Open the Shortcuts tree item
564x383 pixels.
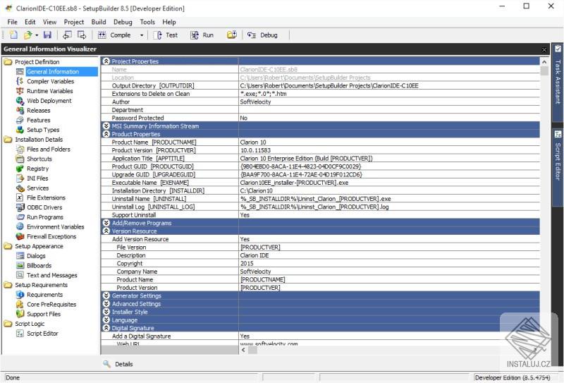tap(39, 159)
